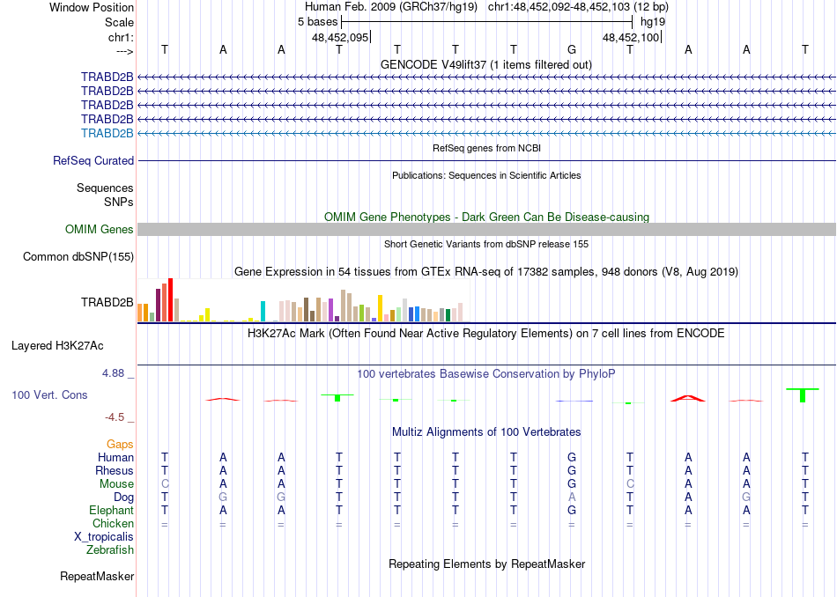Click the Scale label

click(119, 22)
